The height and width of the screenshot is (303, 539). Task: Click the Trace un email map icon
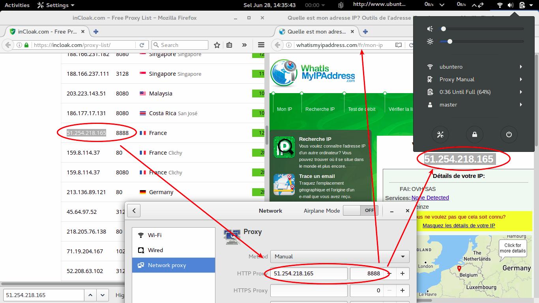(x=284, y=184)
